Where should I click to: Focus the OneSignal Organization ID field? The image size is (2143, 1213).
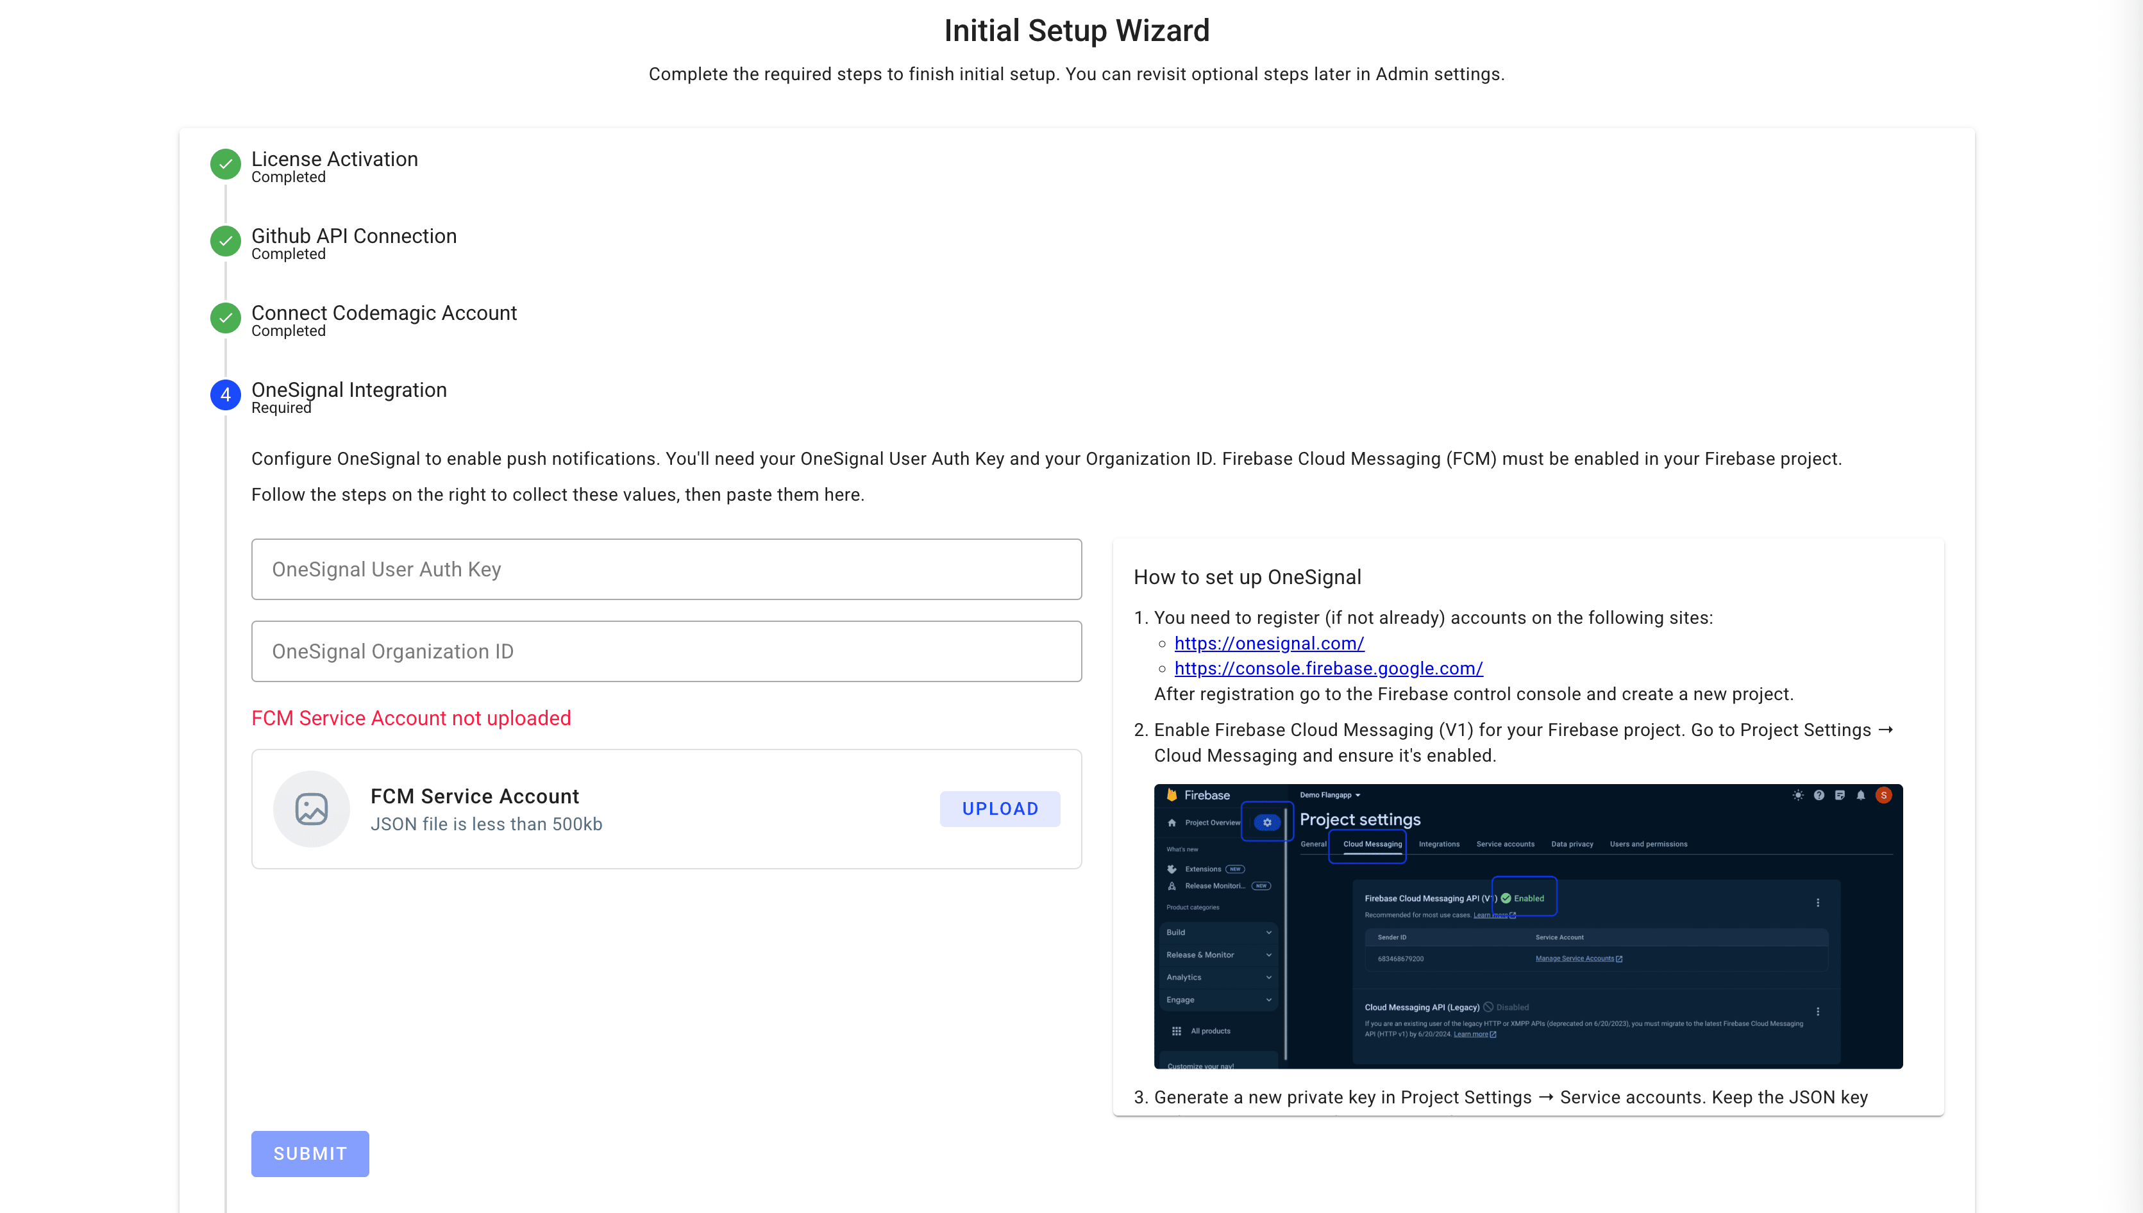click(667, 651)
